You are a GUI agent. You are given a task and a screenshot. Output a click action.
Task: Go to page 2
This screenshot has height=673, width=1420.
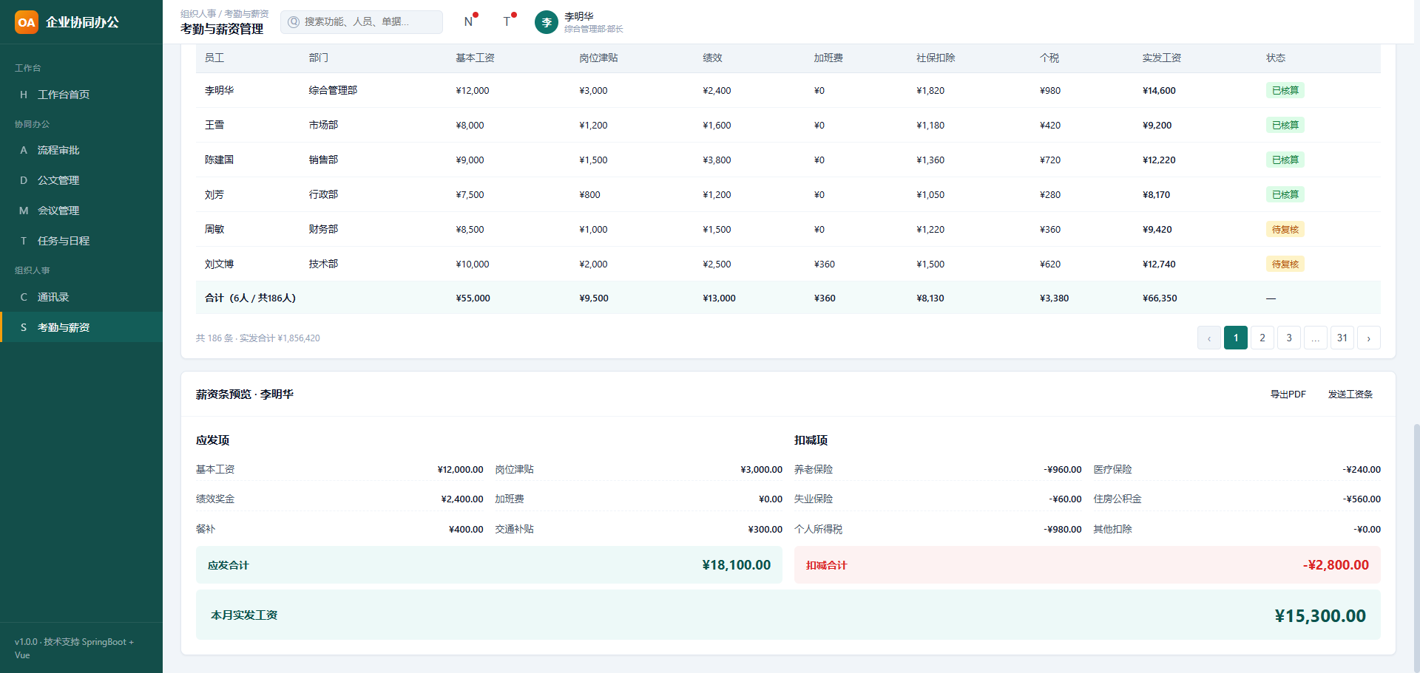pos(1262,338)
